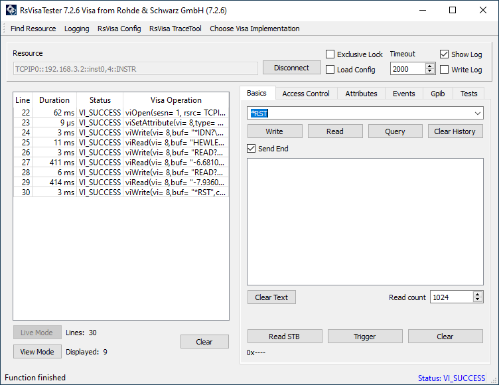This screenshot has width=499, height=385.
Task: Open the RsVisa Config menu
Action: tap(119, 29)
